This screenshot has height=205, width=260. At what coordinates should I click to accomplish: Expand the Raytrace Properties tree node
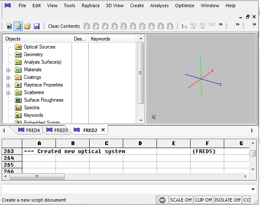8,85
